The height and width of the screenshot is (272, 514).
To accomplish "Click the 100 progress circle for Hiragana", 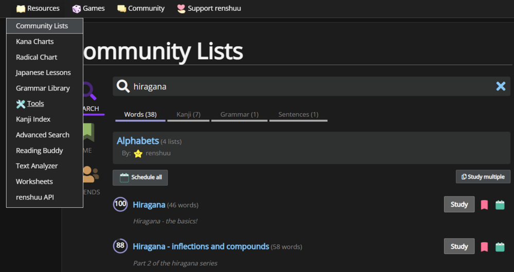I will click(x=120, y=204).
